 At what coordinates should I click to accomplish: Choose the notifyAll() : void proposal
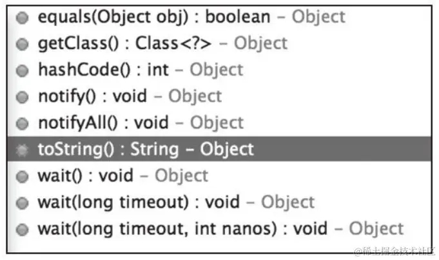(219, 123)
